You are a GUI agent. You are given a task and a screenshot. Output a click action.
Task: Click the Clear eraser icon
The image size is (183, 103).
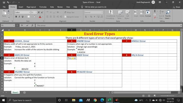(155, 18)
